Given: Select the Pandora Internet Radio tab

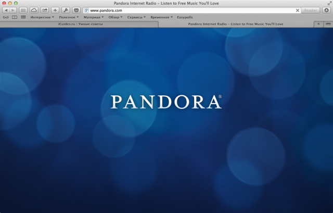Looking at the screenshot, I should click(x=236, y=24).
